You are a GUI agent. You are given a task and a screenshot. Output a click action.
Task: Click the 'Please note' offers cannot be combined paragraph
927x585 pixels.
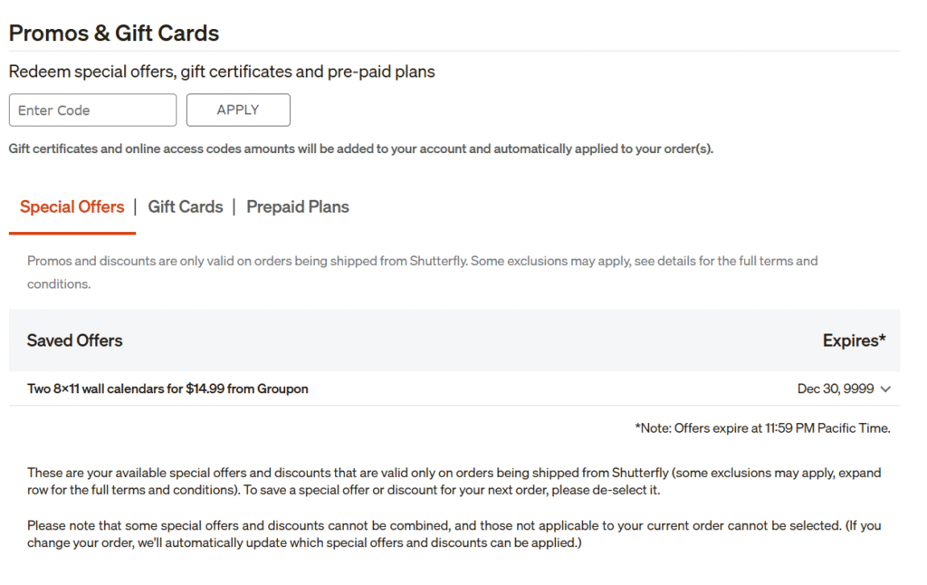(454, 533)
